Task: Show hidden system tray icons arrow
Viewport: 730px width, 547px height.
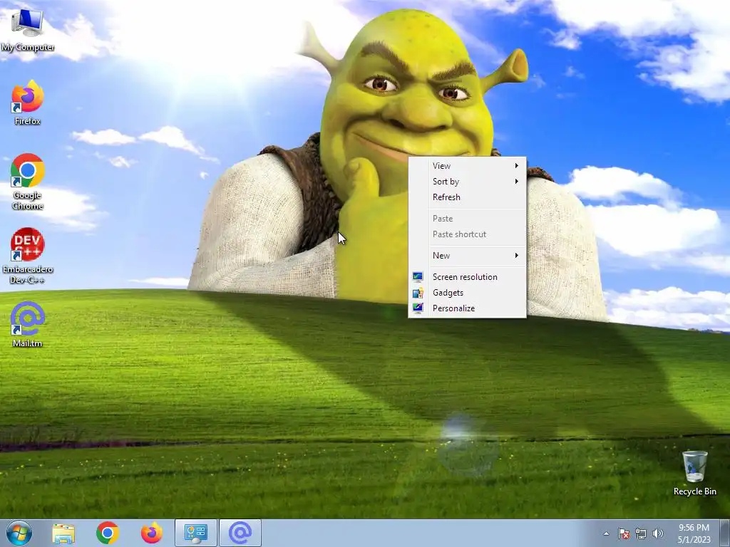Action: [x=606, y=533]
